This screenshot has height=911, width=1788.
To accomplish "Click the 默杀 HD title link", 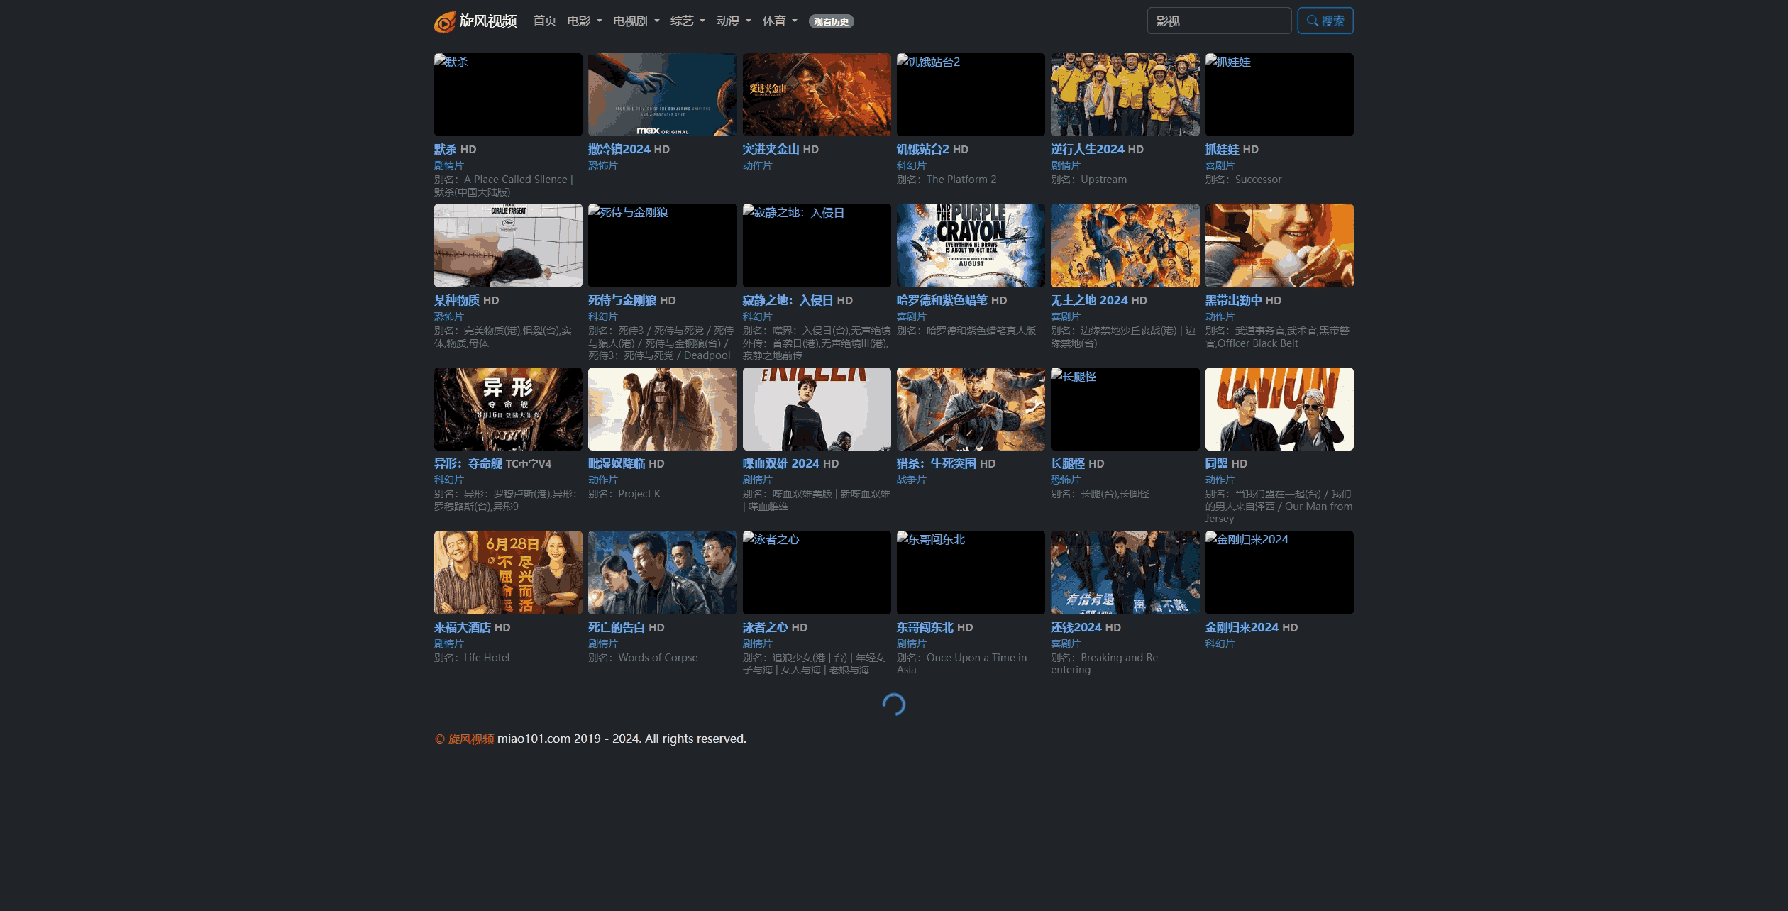I will click(x=455, y=149).
